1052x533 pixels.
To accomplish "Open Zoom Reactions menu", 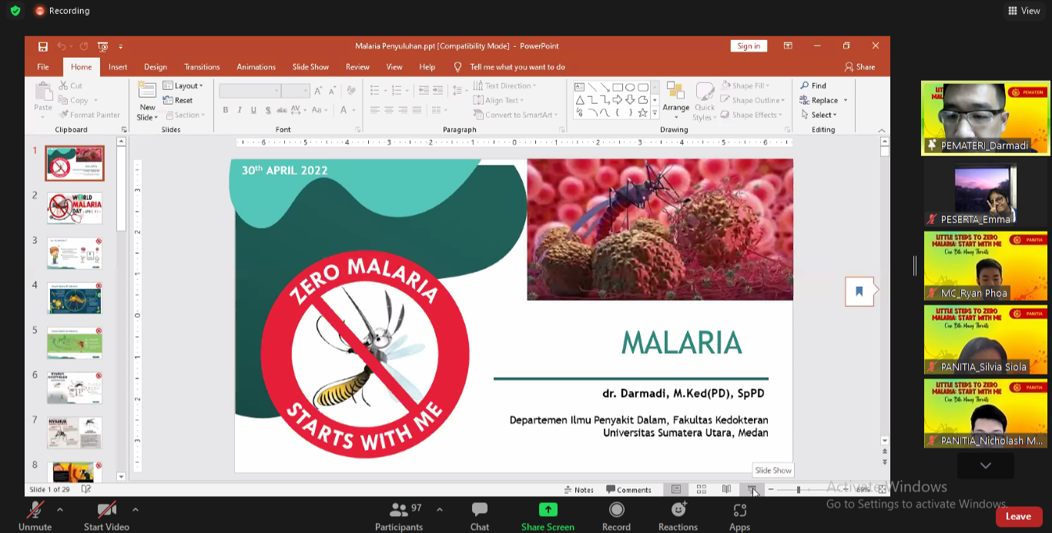I will click(678, 515).
